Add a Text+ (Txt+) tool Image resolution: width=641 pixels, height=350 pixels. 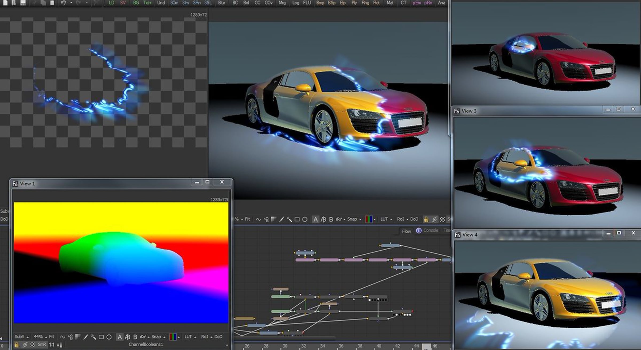(x=147, y=3)
